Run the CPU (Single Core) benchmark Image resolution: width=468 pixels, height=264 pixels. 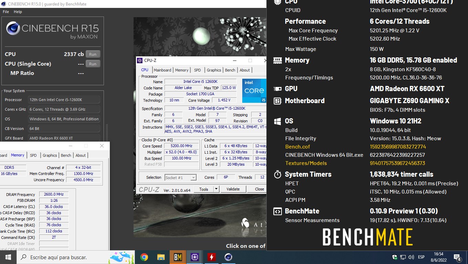(93, 64)
